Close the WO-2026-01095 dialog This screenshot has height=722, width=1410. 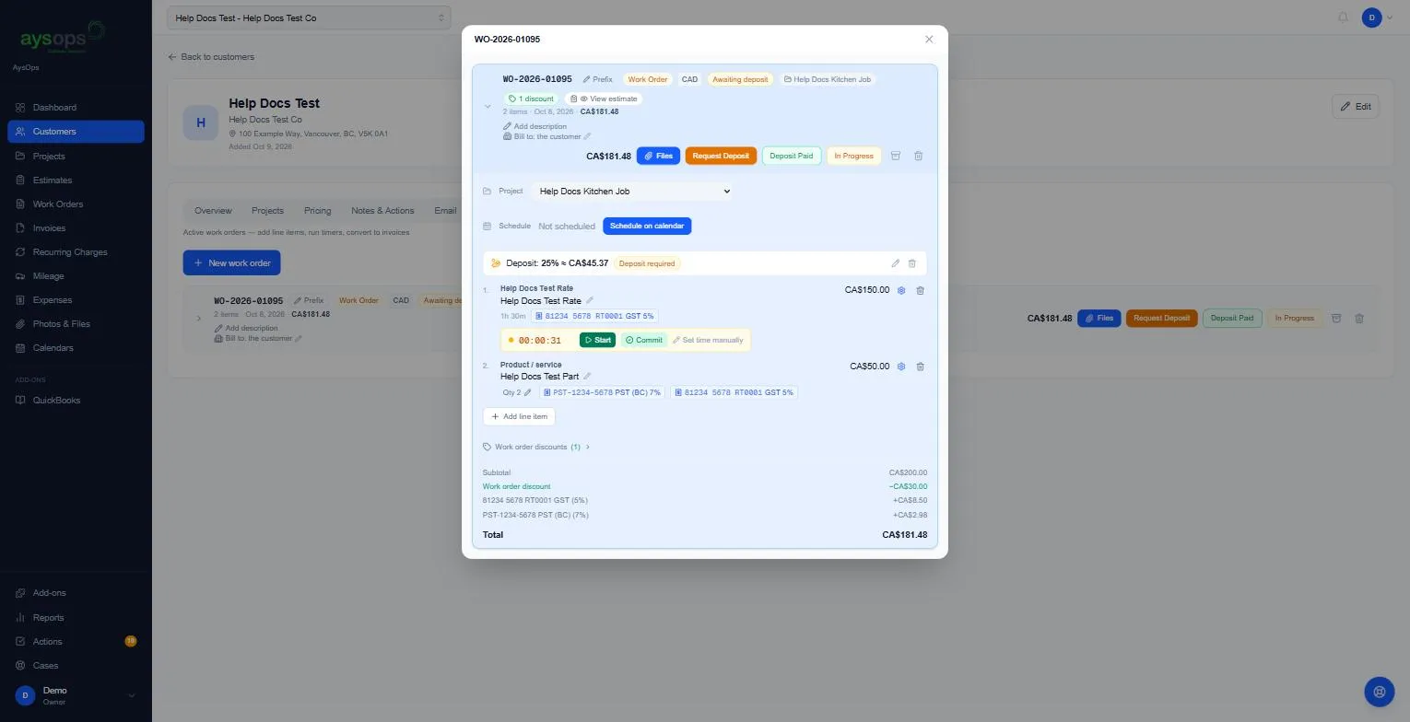(929, 39)
